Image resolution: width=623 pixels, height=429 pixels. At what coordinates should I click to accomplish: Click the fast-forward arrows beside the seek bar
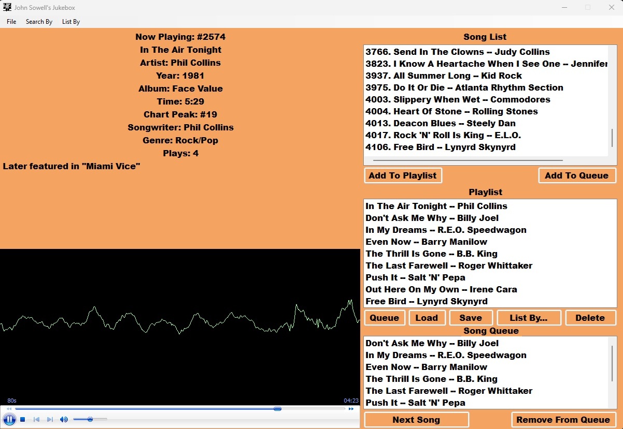tap(351, 409)
